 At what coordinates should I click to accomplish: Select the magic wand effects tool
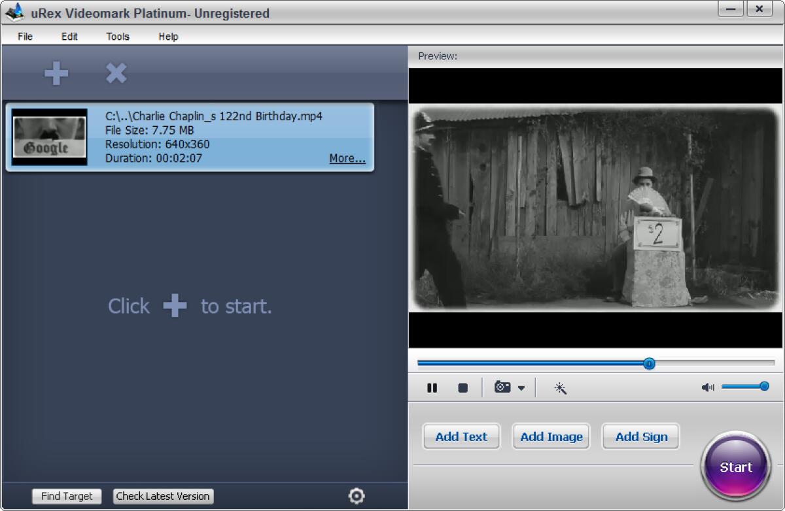[561, 387]
